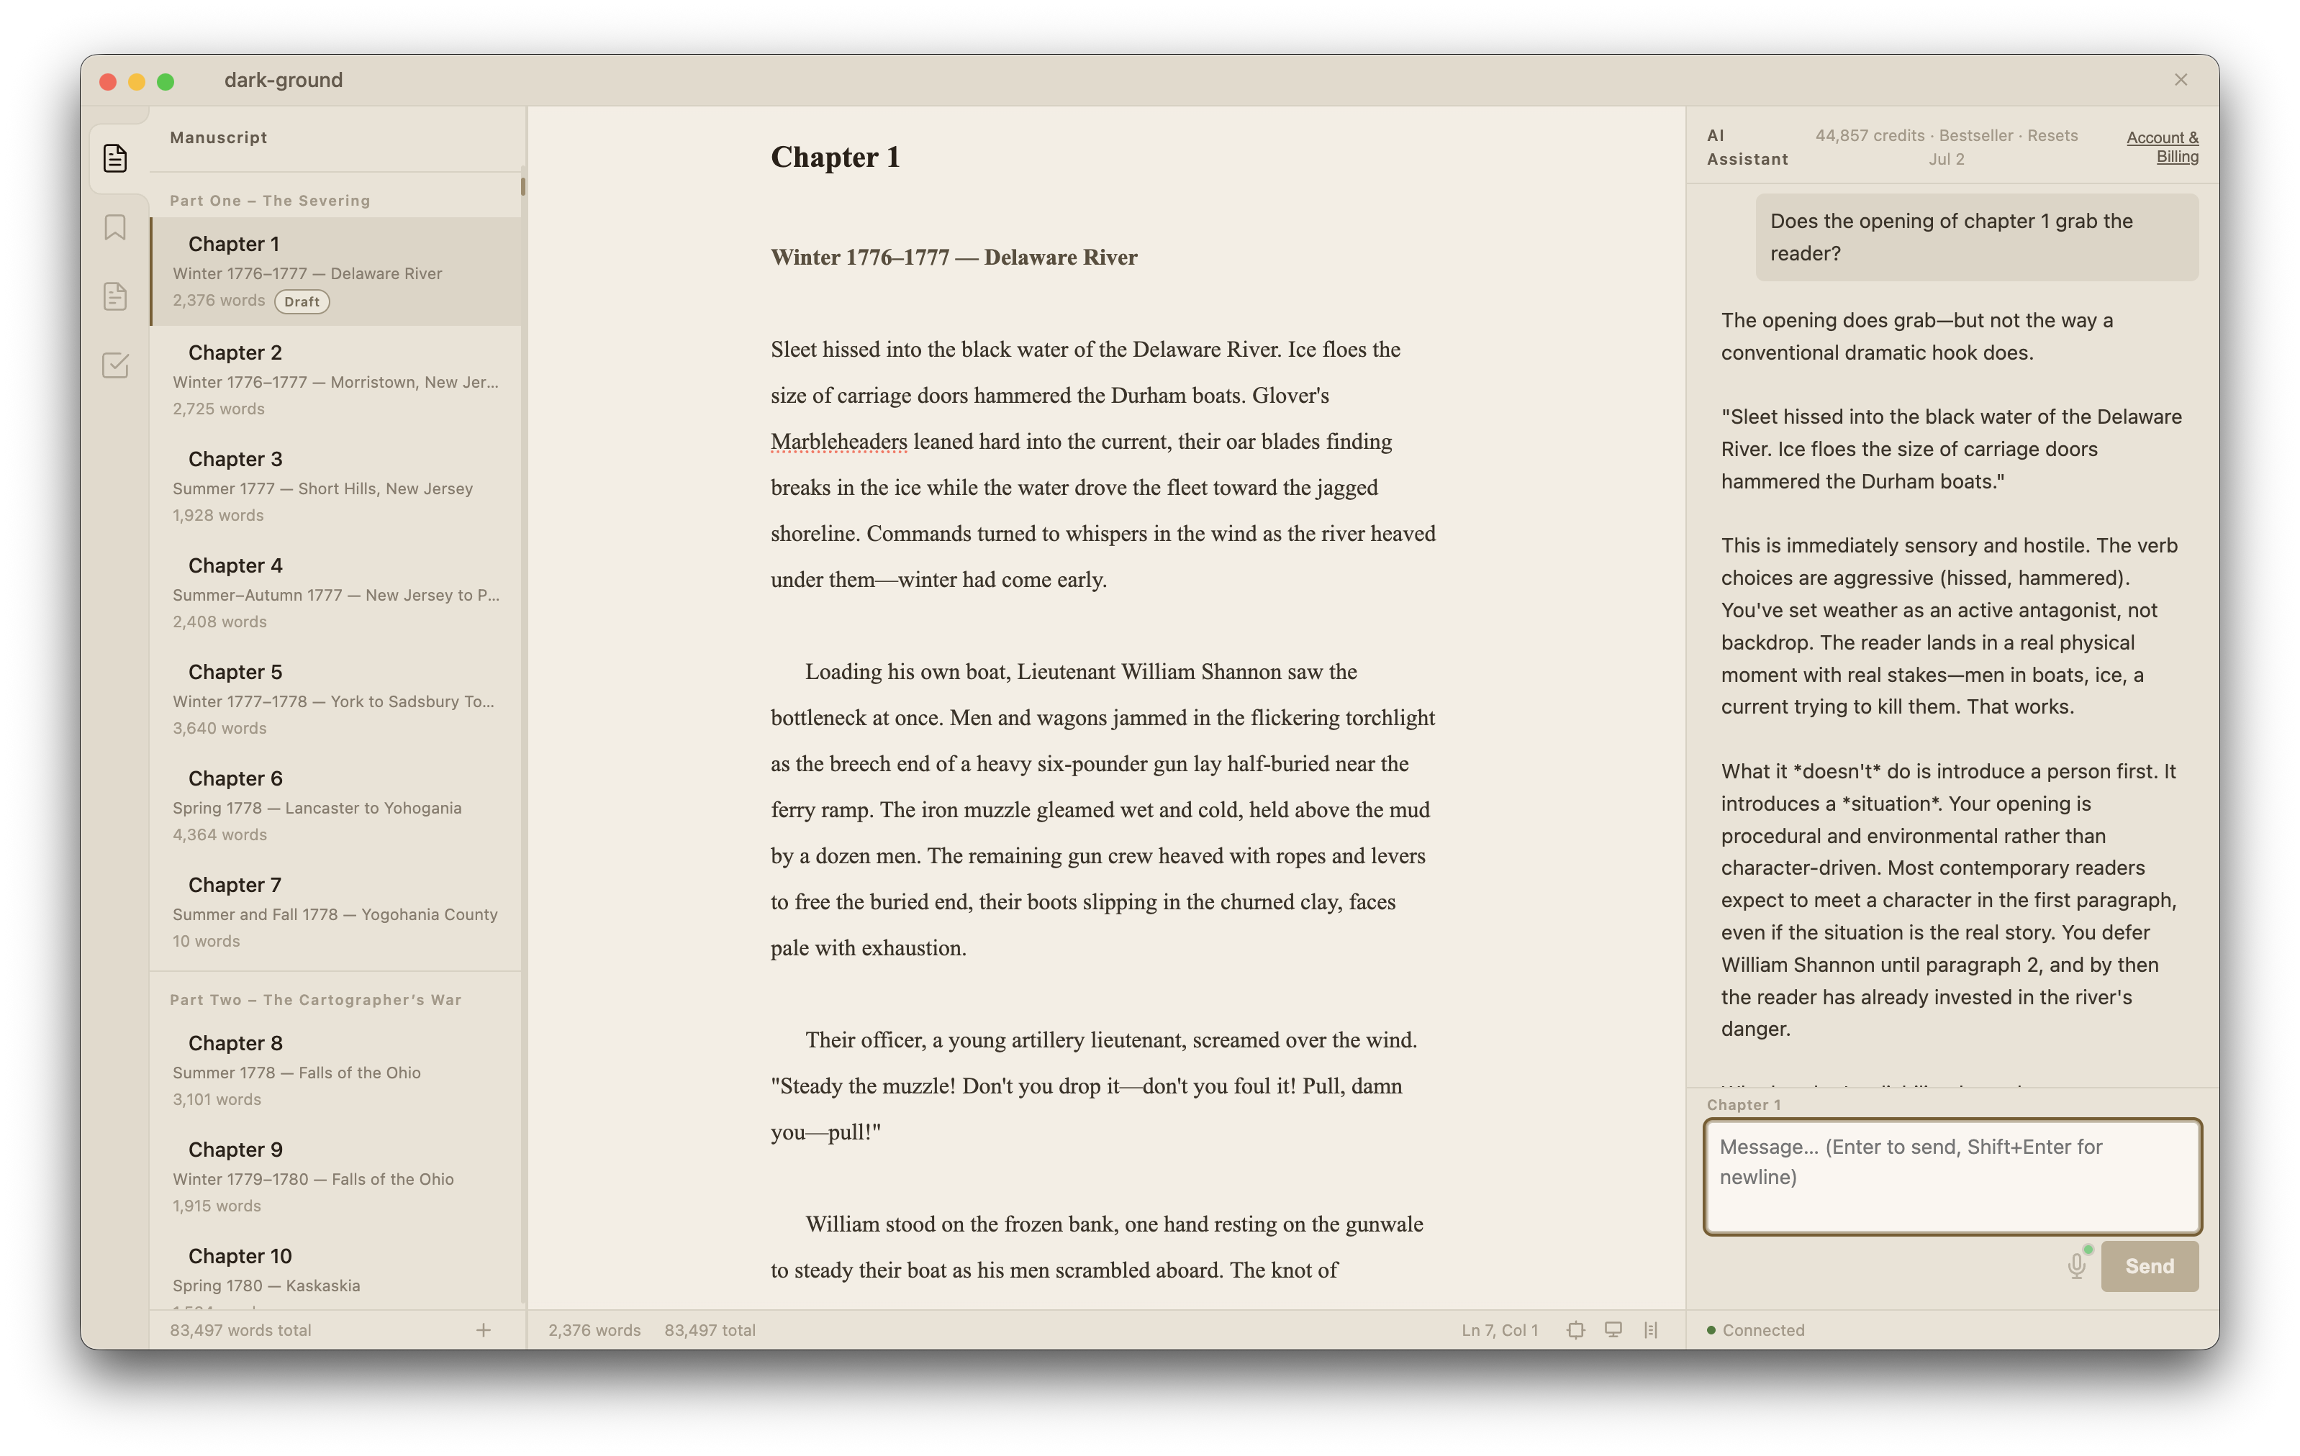Click the plus icon to add a chapter
This screenshot has width=2300, height=1456.
tap(484, 1330)
